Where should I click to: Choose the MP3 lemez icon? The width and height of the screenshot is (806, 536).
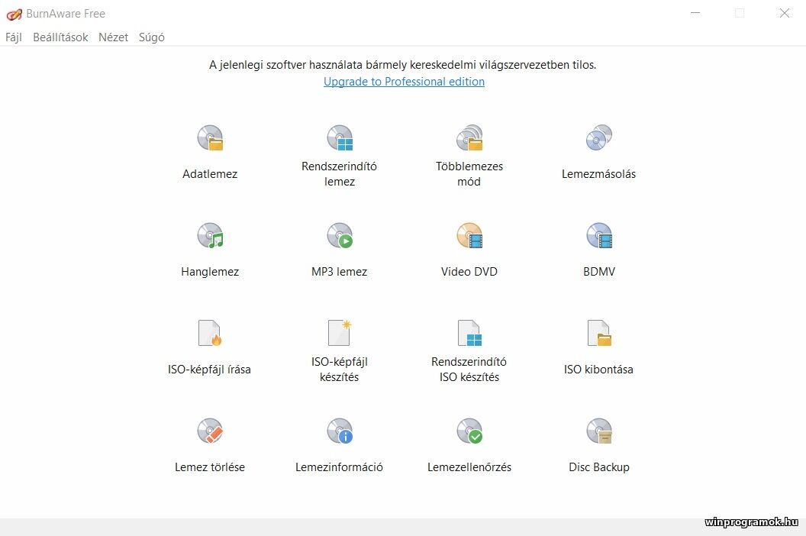coord(340,236)
